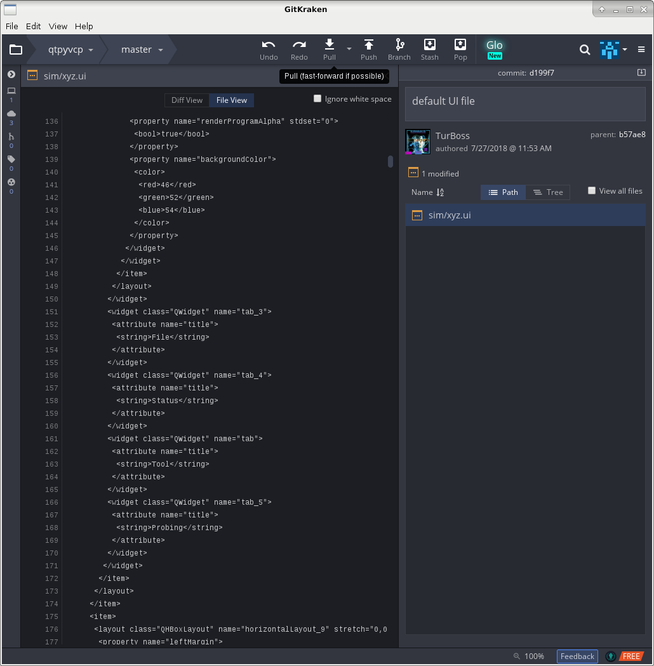Expand the left sidebar panel arrow
Viewport: 654px width, 666px height.
[x=11, y=74]
